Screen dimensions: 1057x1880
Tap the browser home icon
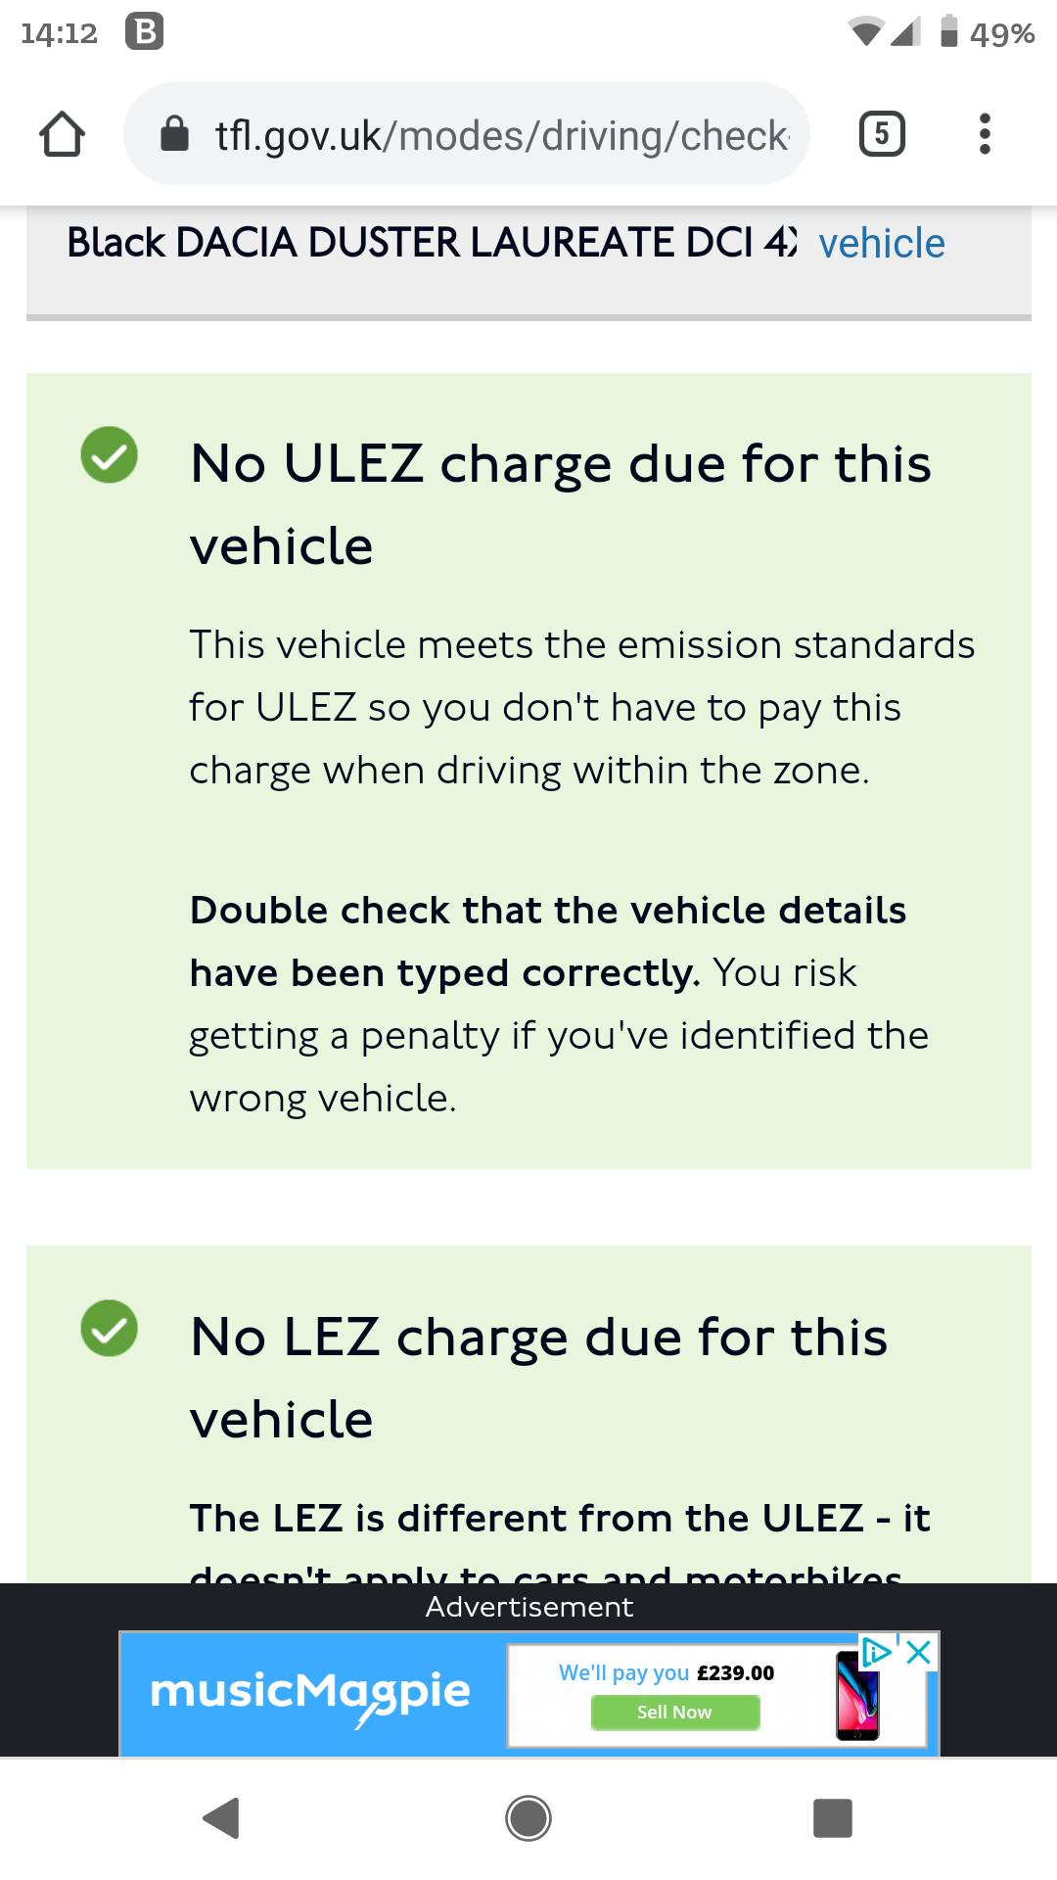pyautogui.click(x=62, y=134)
